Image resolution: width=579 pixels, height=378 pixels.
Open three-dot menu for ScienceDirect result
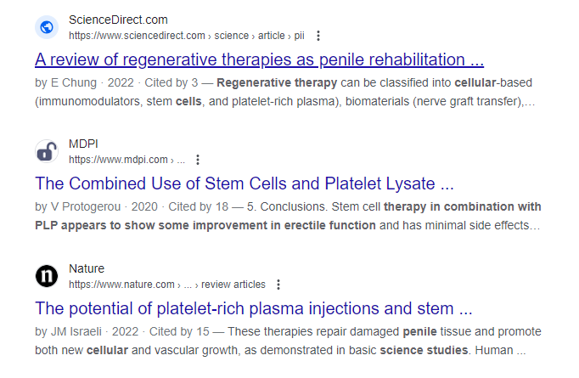pos(318,36)
